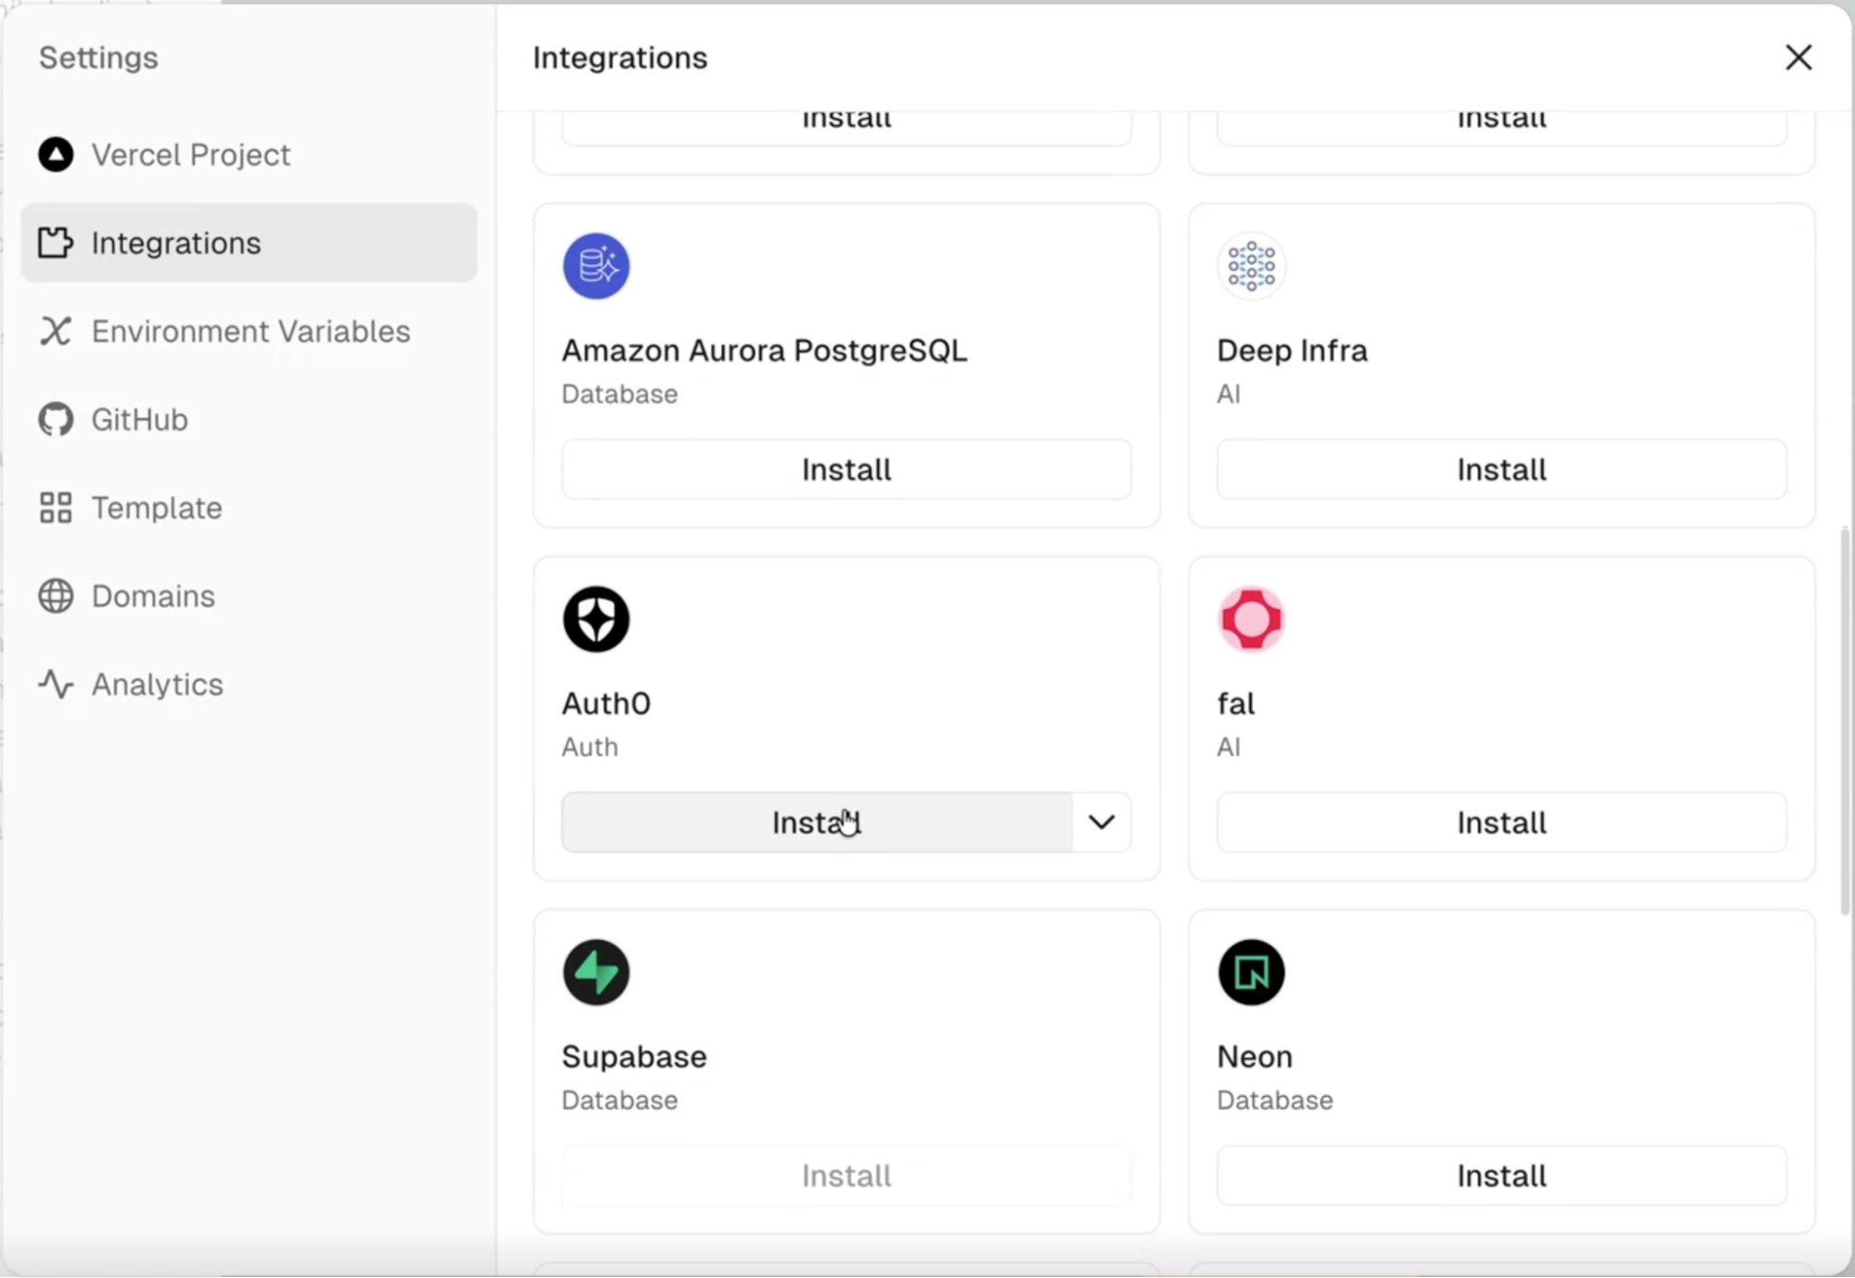
Task: Go to Environment Variables settings
Action: click(x=249, y=331)
